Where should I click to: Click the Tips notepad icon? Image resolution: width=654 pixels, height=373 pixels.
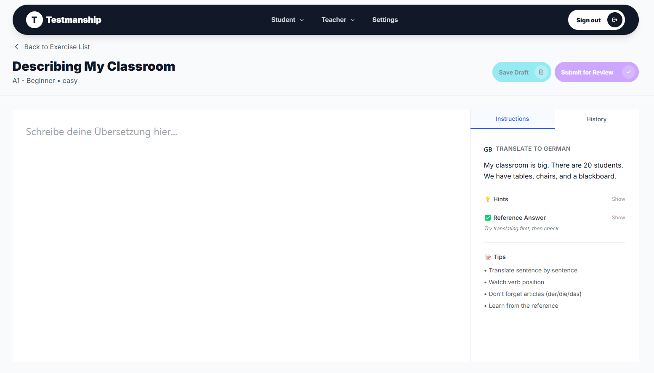(x=488, y=257)
